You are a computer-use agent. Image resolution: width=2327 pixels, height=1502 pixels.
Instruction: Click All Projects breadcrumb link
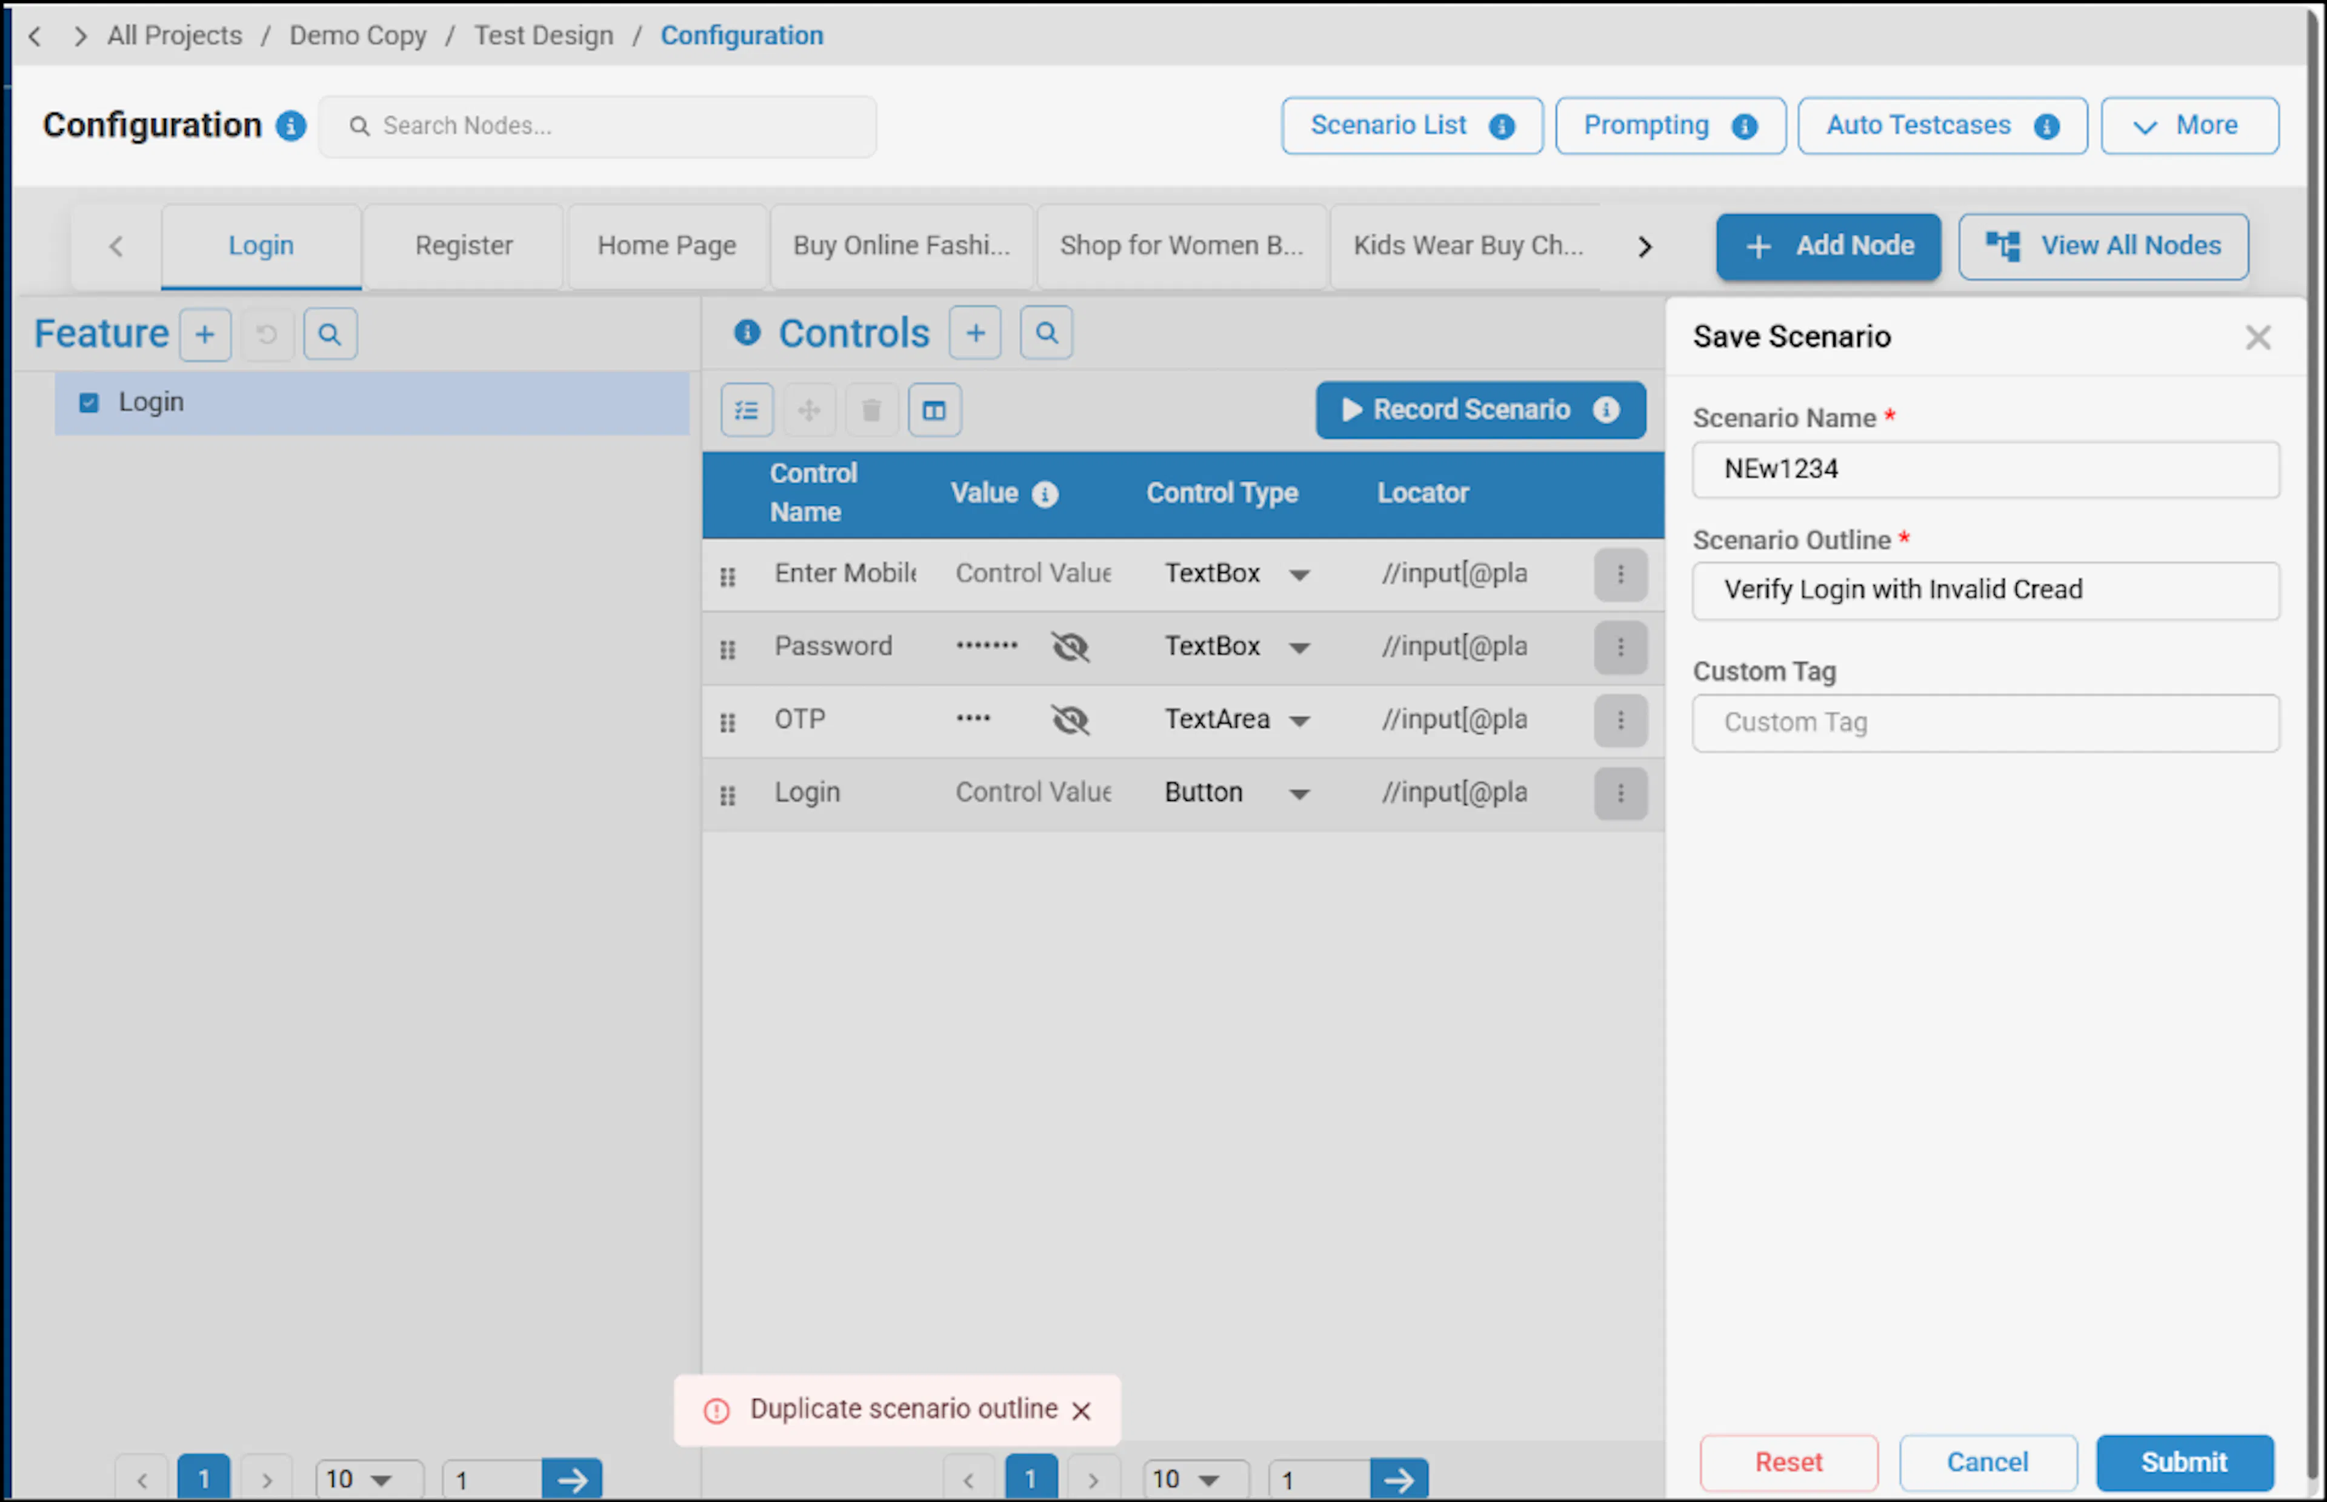pyautogui.click(x=175, y=36)
